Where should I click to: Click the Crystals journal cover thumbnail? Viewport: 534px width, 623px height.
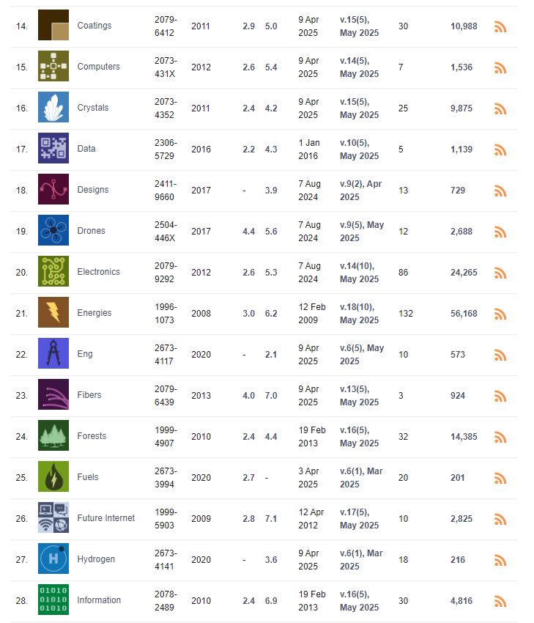point(53,107)
